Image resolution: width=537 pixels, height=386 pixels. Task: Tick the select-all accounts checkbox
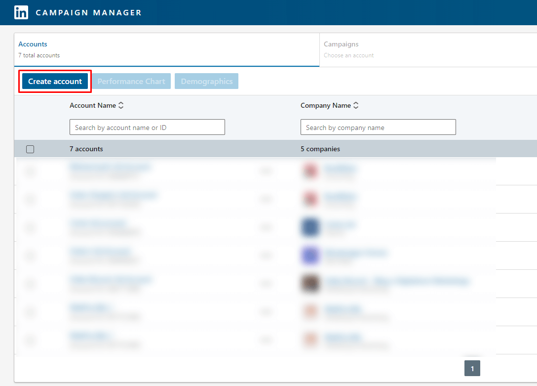click(x=30, y=149)
